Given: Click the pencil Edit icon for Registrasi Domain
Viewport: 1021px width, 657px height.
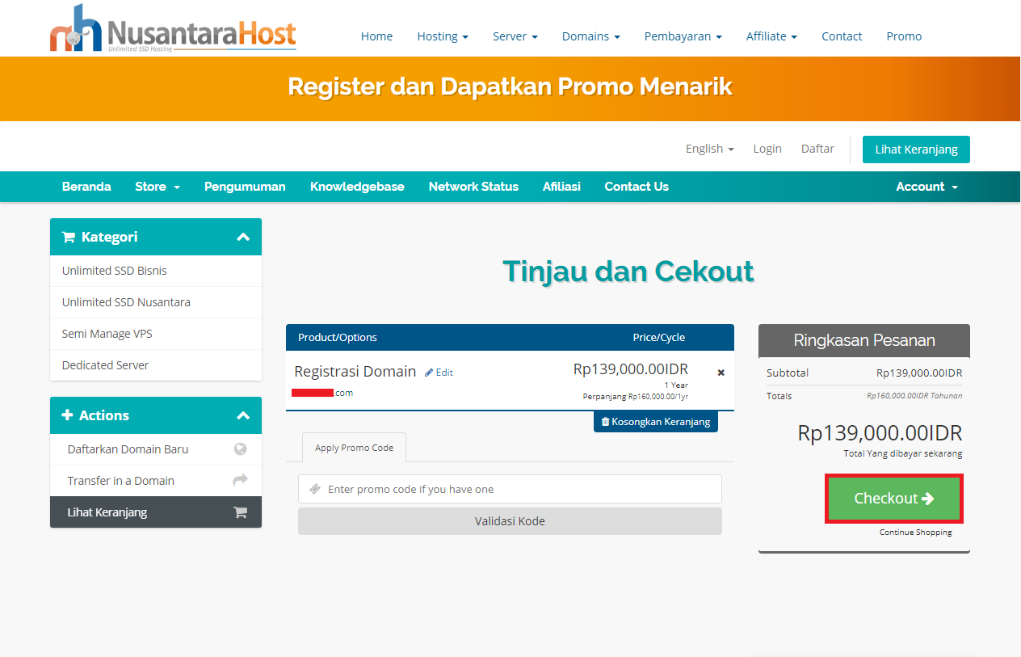Looking at the screenshot, I should point(430,373).
